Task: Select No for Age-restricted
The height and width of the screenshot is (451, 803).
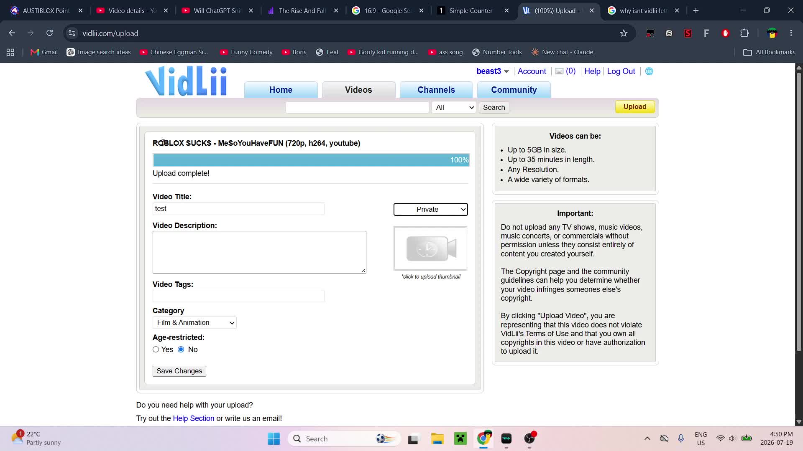Action: coord(181,350)
